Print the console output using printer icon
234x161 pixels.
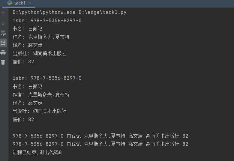point(3,53)
